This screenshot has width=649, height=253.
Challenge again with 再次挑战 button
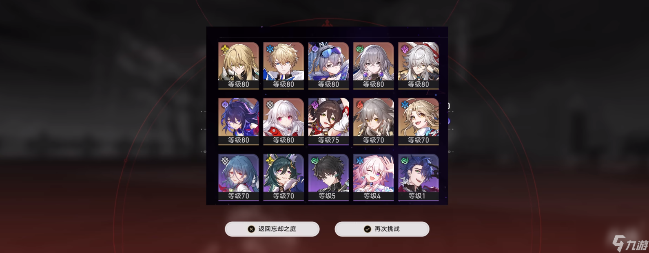click(x=382, y=229)
